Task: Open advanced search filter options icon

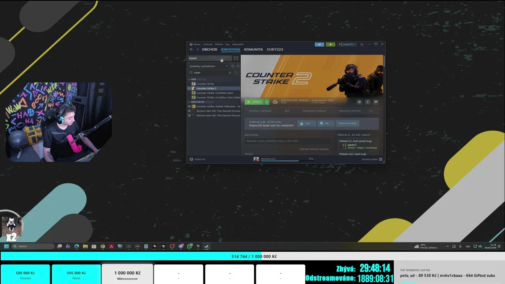Action: point(236,73)
